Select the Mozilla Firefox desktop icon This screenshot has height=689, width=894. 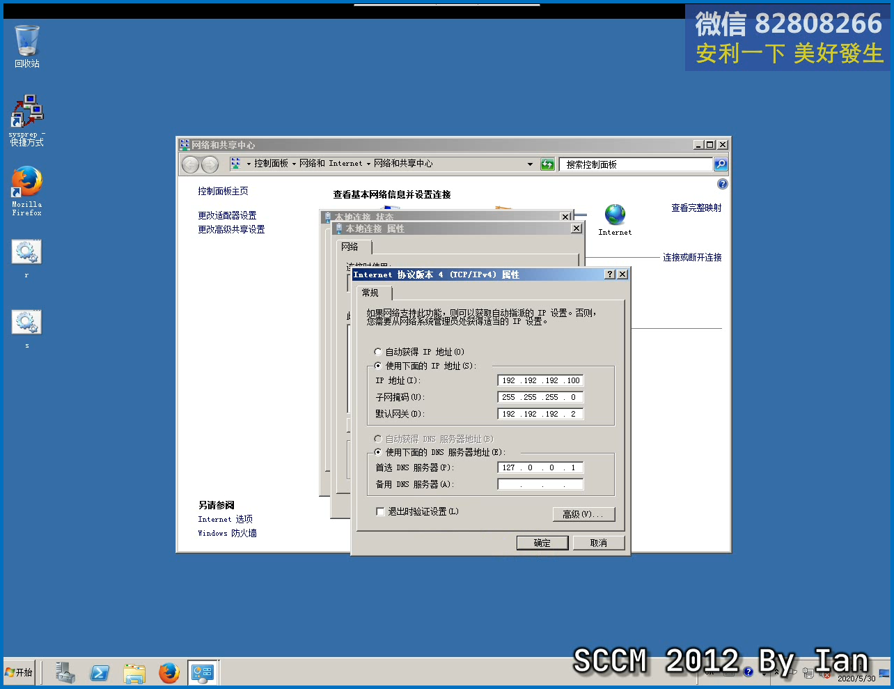point(26,191)
